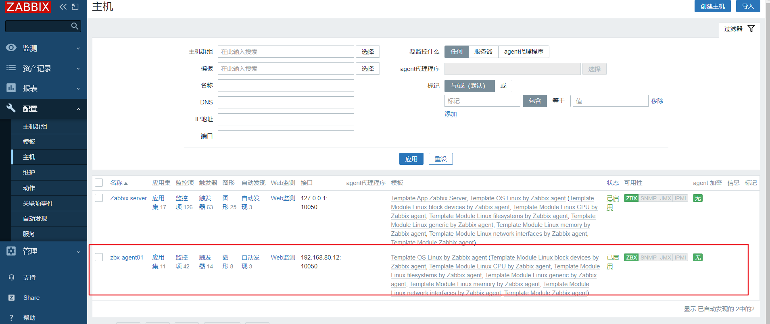Select 或 tag mode

pos(503,86)
